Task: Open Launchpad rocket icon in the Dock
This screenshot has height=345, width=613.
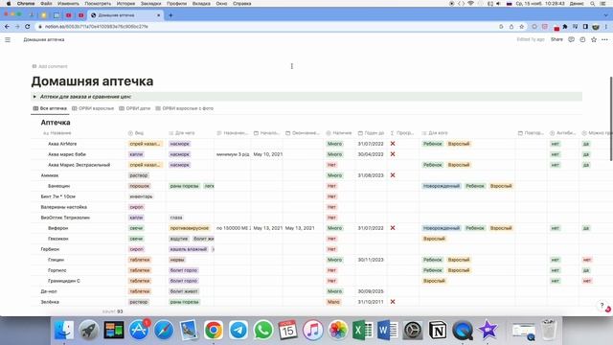Action: tap(89, 330)
